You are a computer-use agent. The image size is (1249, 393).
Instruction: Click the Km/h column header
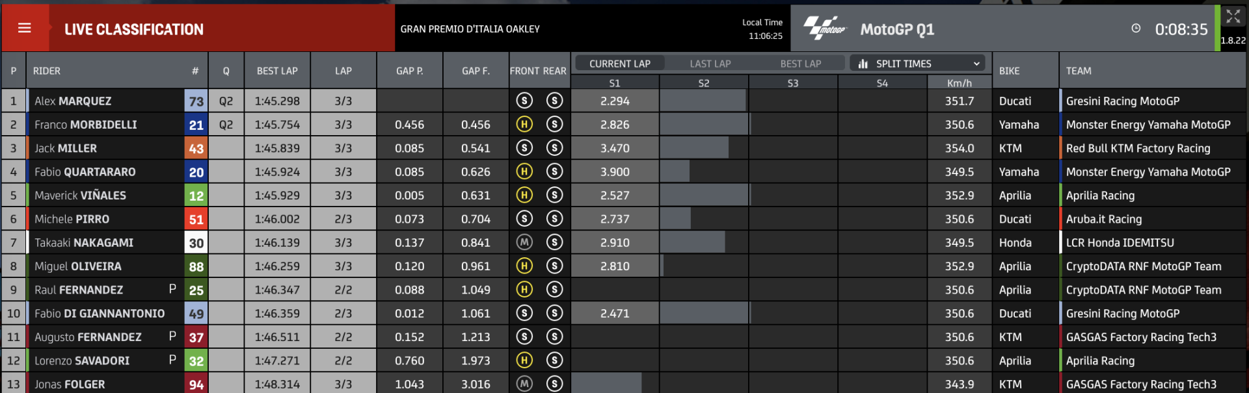pyautogui.click(x=960, y=83)
